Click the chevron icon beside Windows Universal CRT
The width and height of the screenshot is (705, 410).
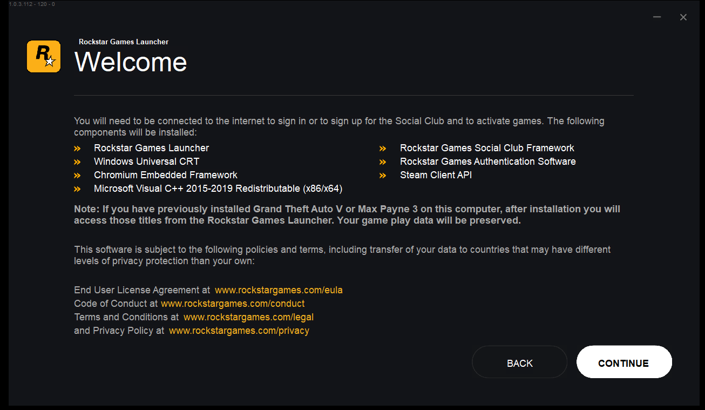click(78, 162)
